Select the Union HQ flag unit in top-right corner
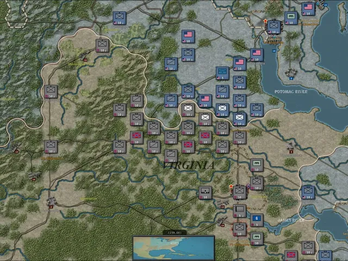Viewport: 348px width, 261px height. pyautogui.click(x=308, y=9)
